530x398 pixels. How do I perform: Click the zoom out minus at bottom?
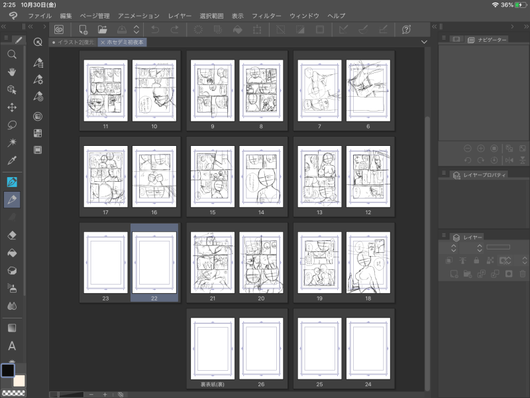tap(91, 395)
